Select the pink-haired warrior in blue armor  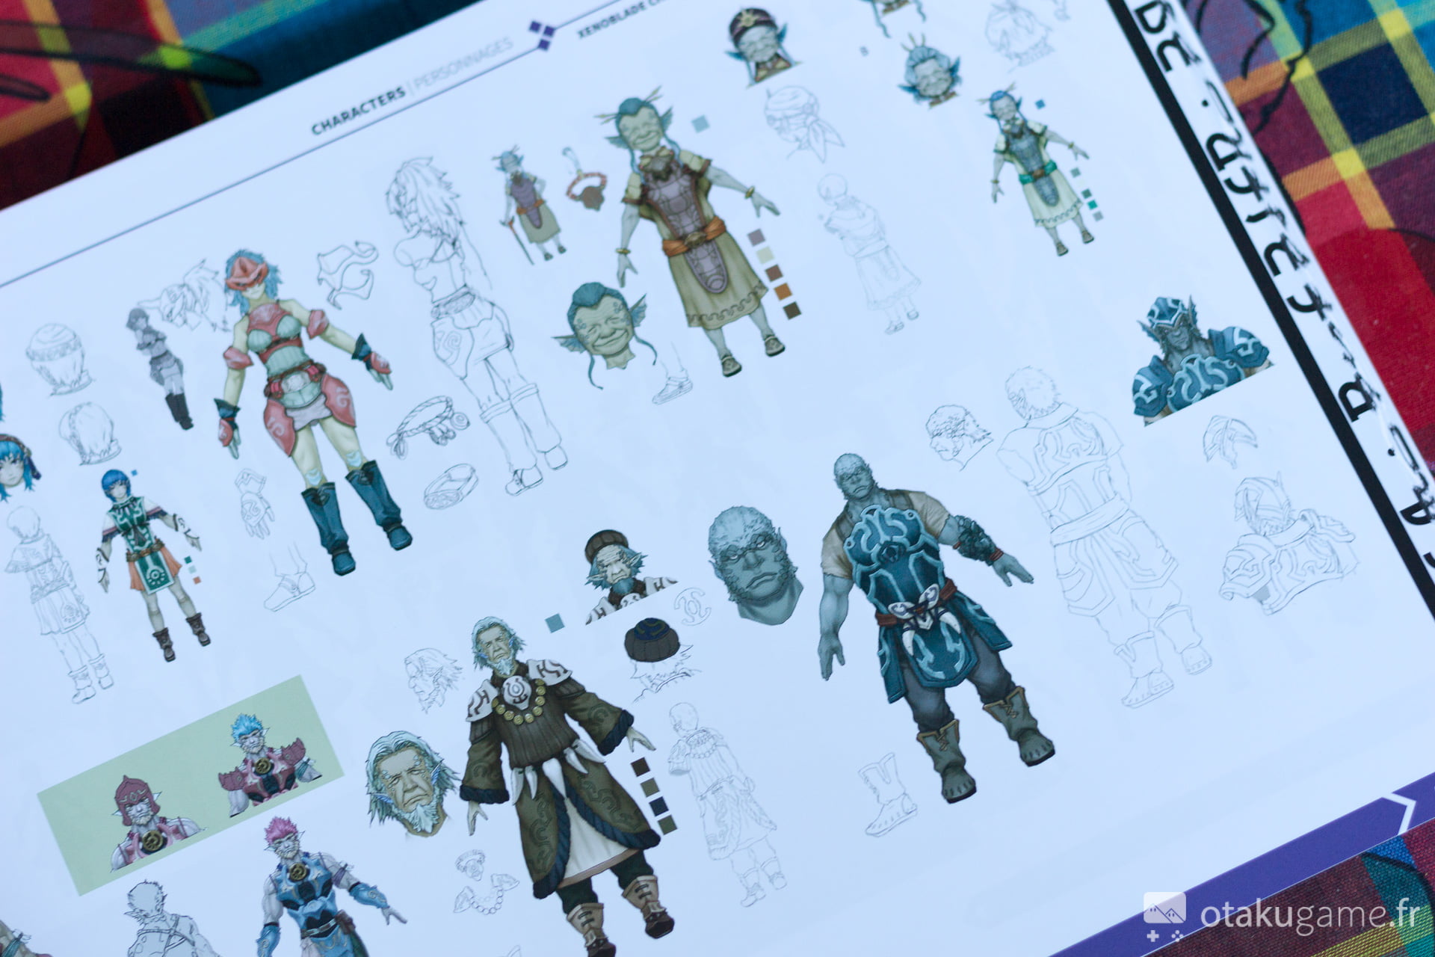click(x=321, y=888)
